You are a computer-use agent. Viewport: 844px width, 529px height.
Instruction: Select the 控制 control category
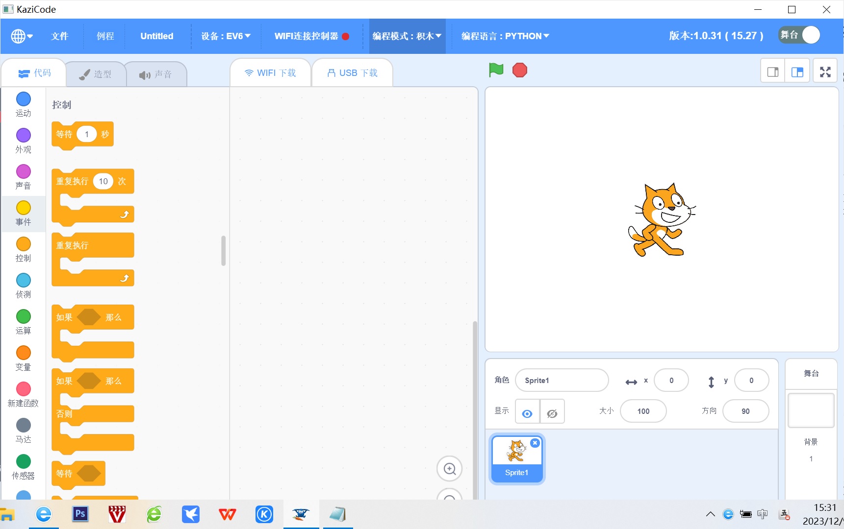(x=23, y=250)
